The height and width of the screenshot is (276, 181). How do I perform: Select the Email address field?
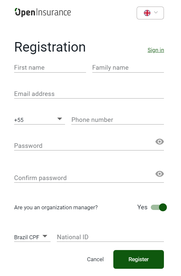[89, 94]
